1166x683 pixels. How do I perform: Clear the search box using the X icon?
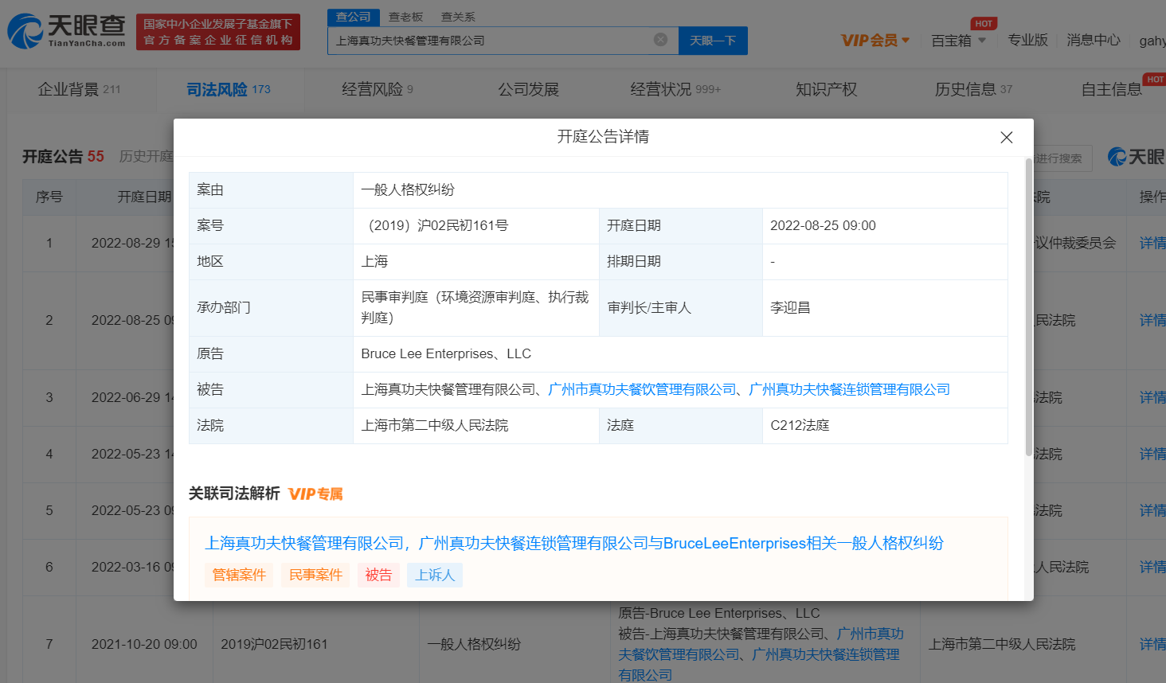point(659,40)
